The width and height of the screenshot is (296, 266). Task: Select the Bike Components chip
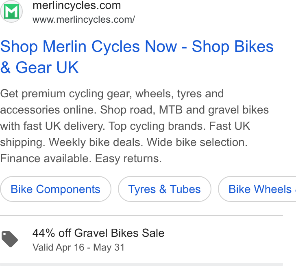coord(56,189)
